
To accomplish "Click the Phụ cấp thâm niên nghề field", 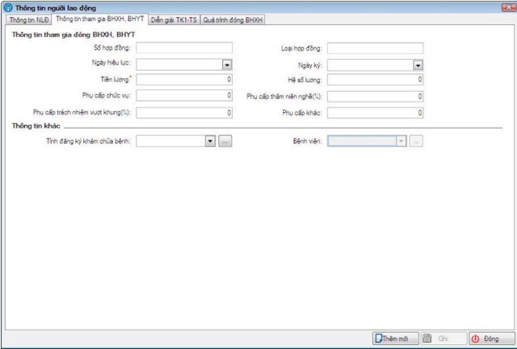I will pos(375,97).
